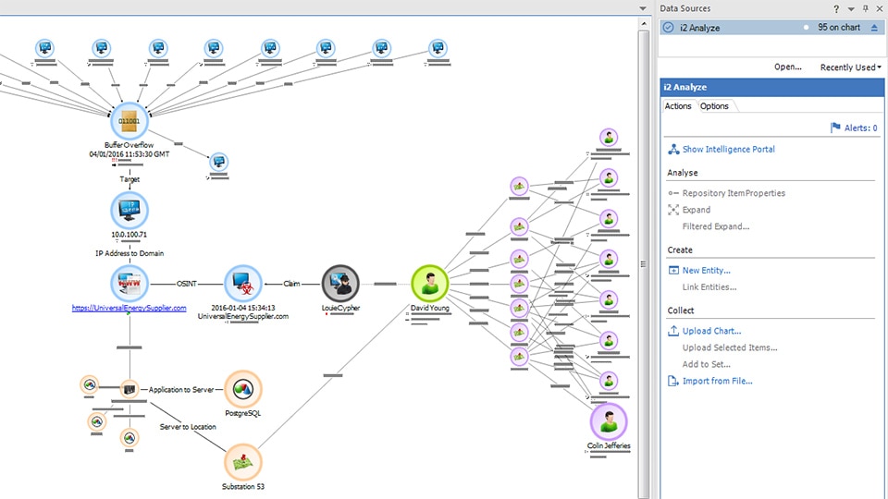Click the Claim link label
Viewport: 888px width, 499px height.
point(291,284)
